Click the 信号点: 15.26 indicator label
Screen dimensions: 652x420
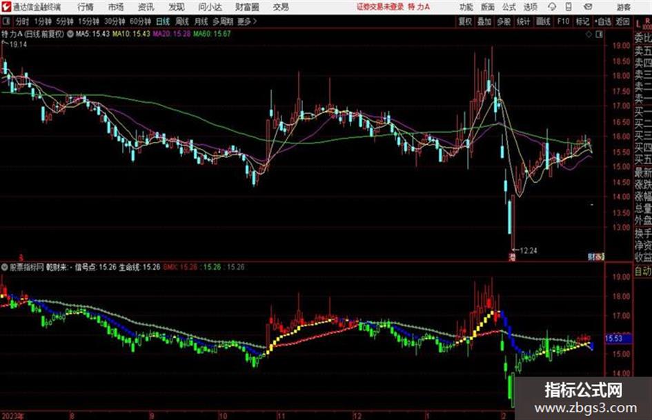[x=95, y=267]
